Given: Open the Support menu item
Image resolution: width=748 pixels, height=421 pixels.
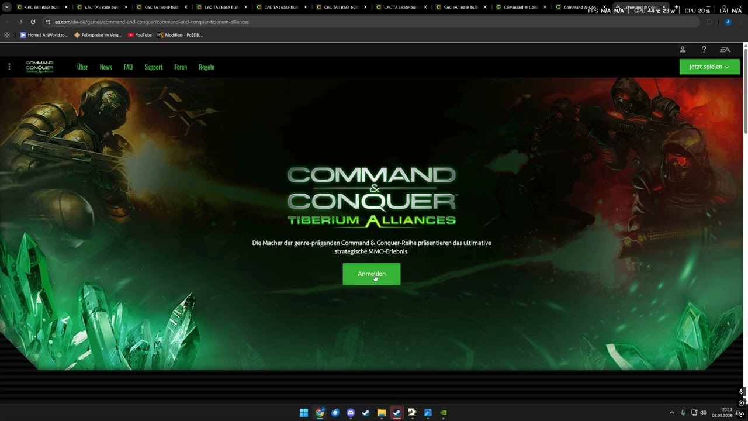Looking at the screenshot, I should pyautogui.click(x=154, y=67).
